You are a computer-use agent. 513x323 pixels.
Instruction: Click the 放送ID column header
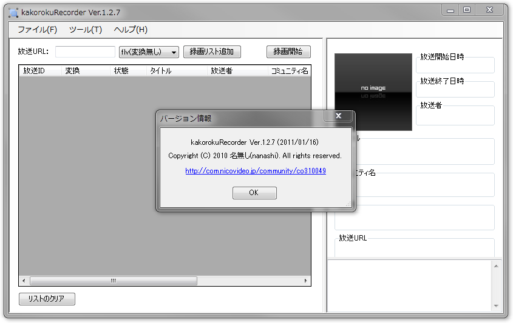coord(40,70)
